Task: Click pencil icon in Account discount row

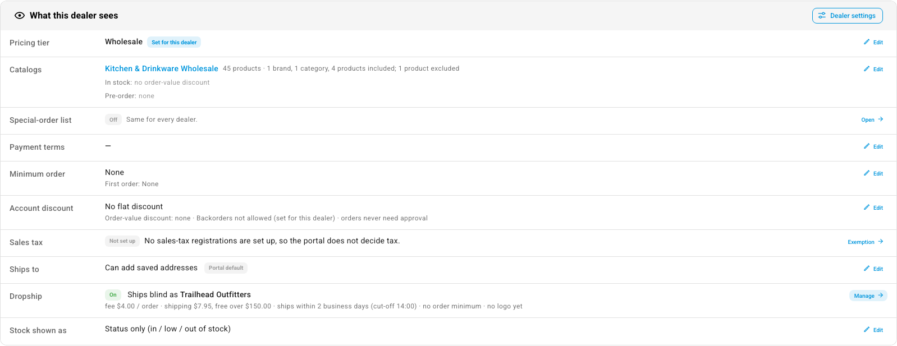Action: pyautogui.click(x=867, y=207)
